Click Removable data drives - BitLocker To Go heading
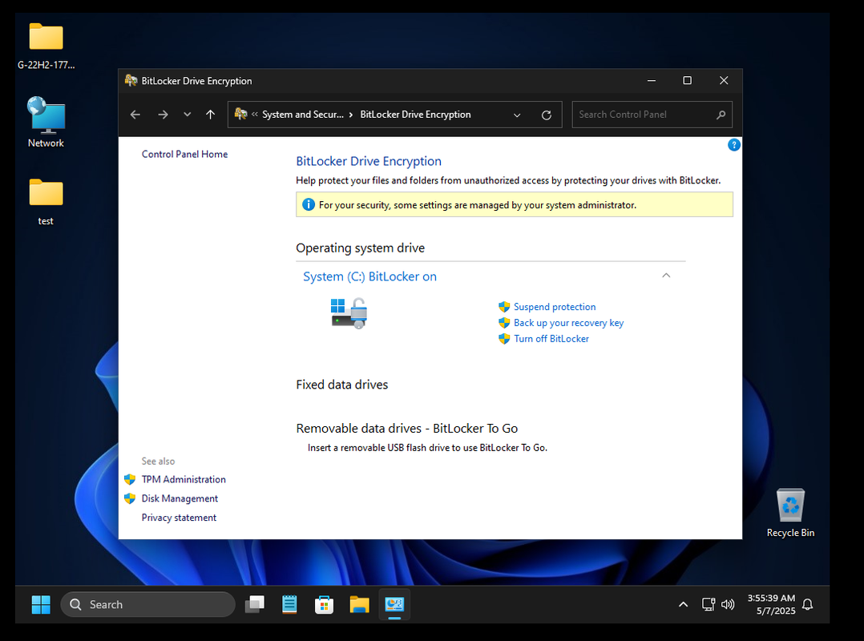The image size is (864, 641). pyautogui.click(x=406, y=429)
